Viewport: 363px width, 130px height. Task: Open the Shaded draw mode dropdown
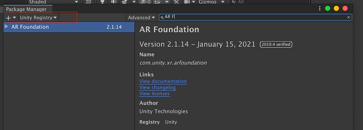point(54,2)
